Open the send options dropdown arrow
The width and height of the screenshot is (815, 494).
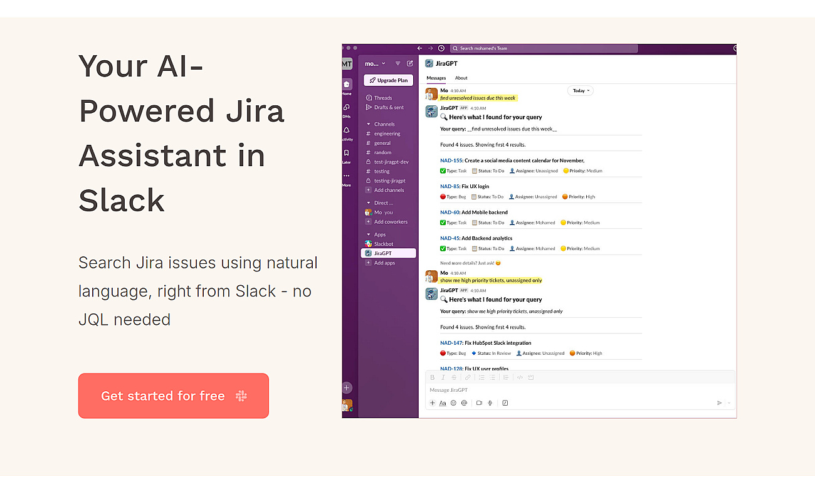pyautogui.click(x=729, y=403)
